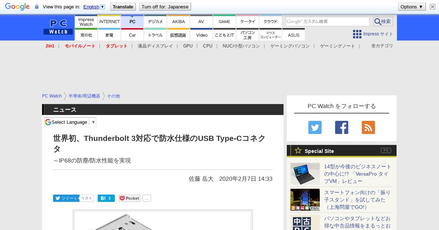This screenshot has height=230, width=439.
Task: Click the secure lock icon
Action: pyautogui.click(x=37, y=7)
